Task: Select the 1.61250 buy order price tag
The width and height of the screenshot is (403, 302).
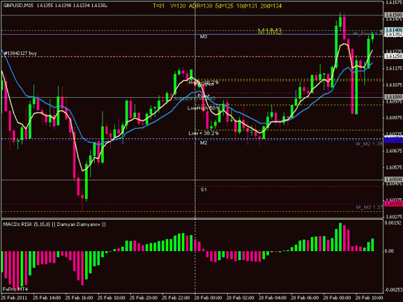Action: coord(393,56)
